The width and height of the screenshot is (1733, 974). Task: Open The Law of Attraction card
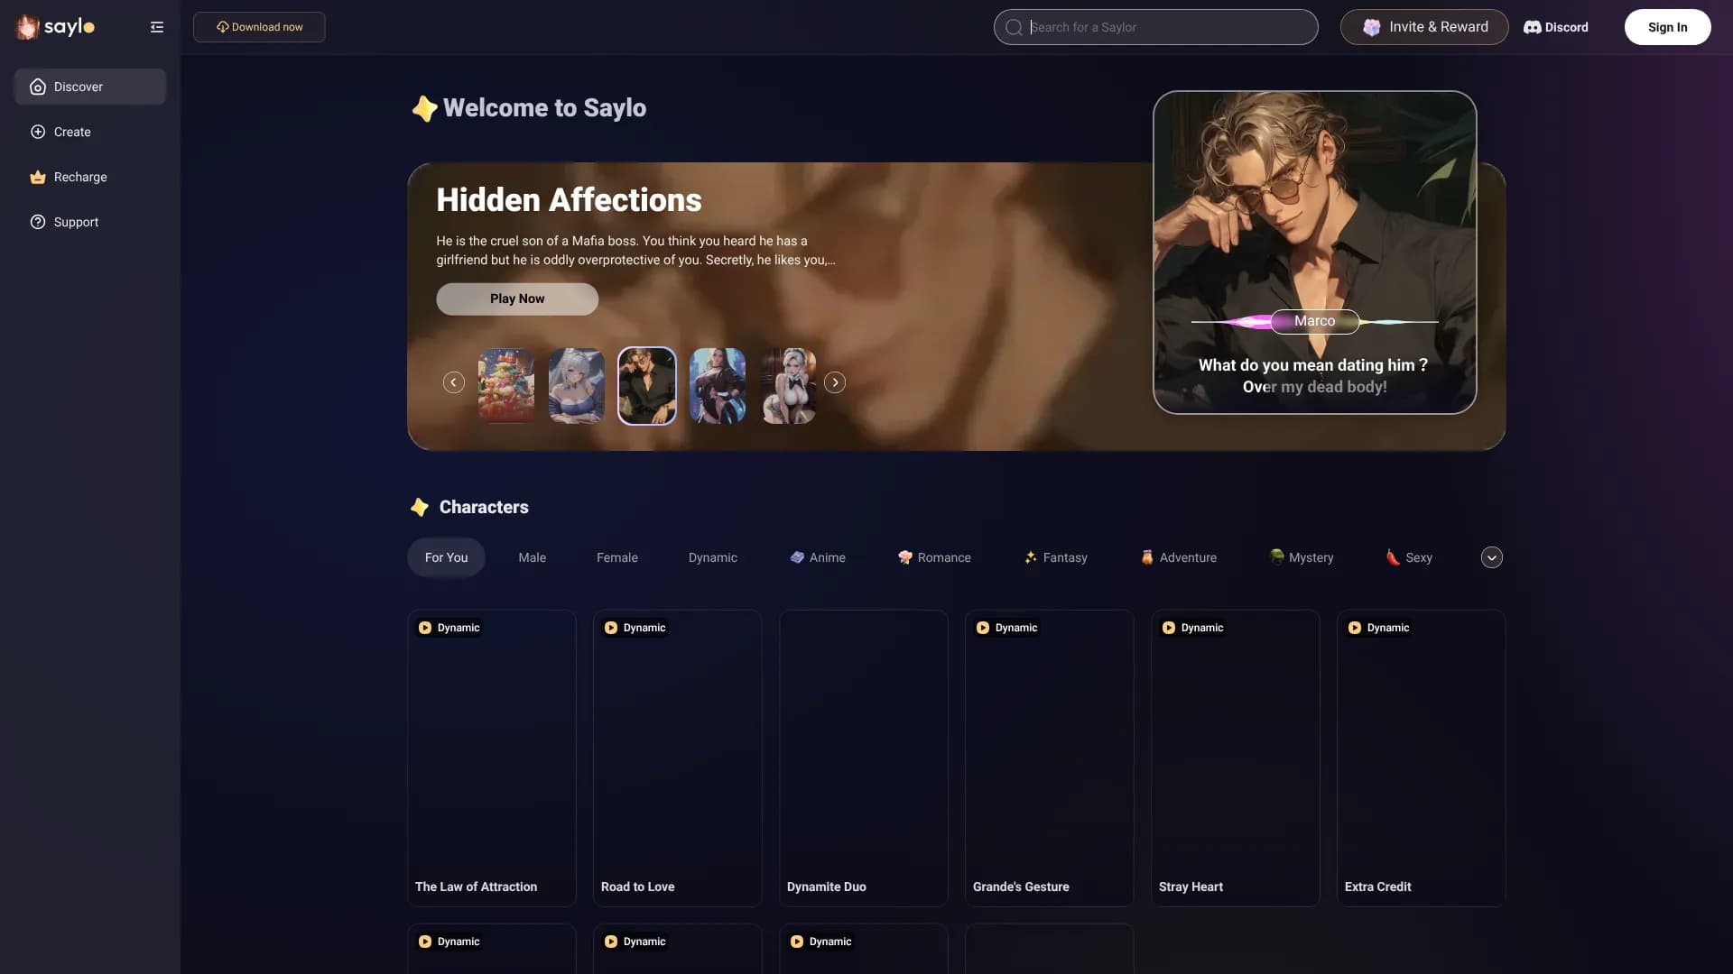492,758
